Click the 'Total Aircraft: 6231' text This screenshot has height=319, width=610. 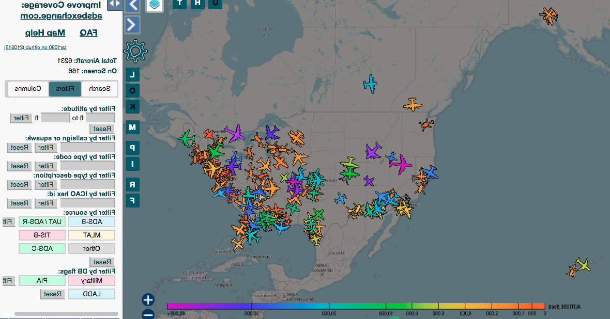pyautogui.click(x=87, y=60)
